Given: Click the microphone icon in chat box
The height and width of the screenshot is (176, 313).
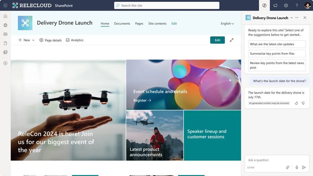Looking at the screenshot, I should 297,168.
